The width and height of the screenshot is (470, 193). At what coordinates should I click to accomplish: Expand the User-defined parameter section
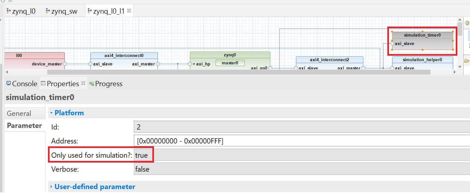pos(51,187)
